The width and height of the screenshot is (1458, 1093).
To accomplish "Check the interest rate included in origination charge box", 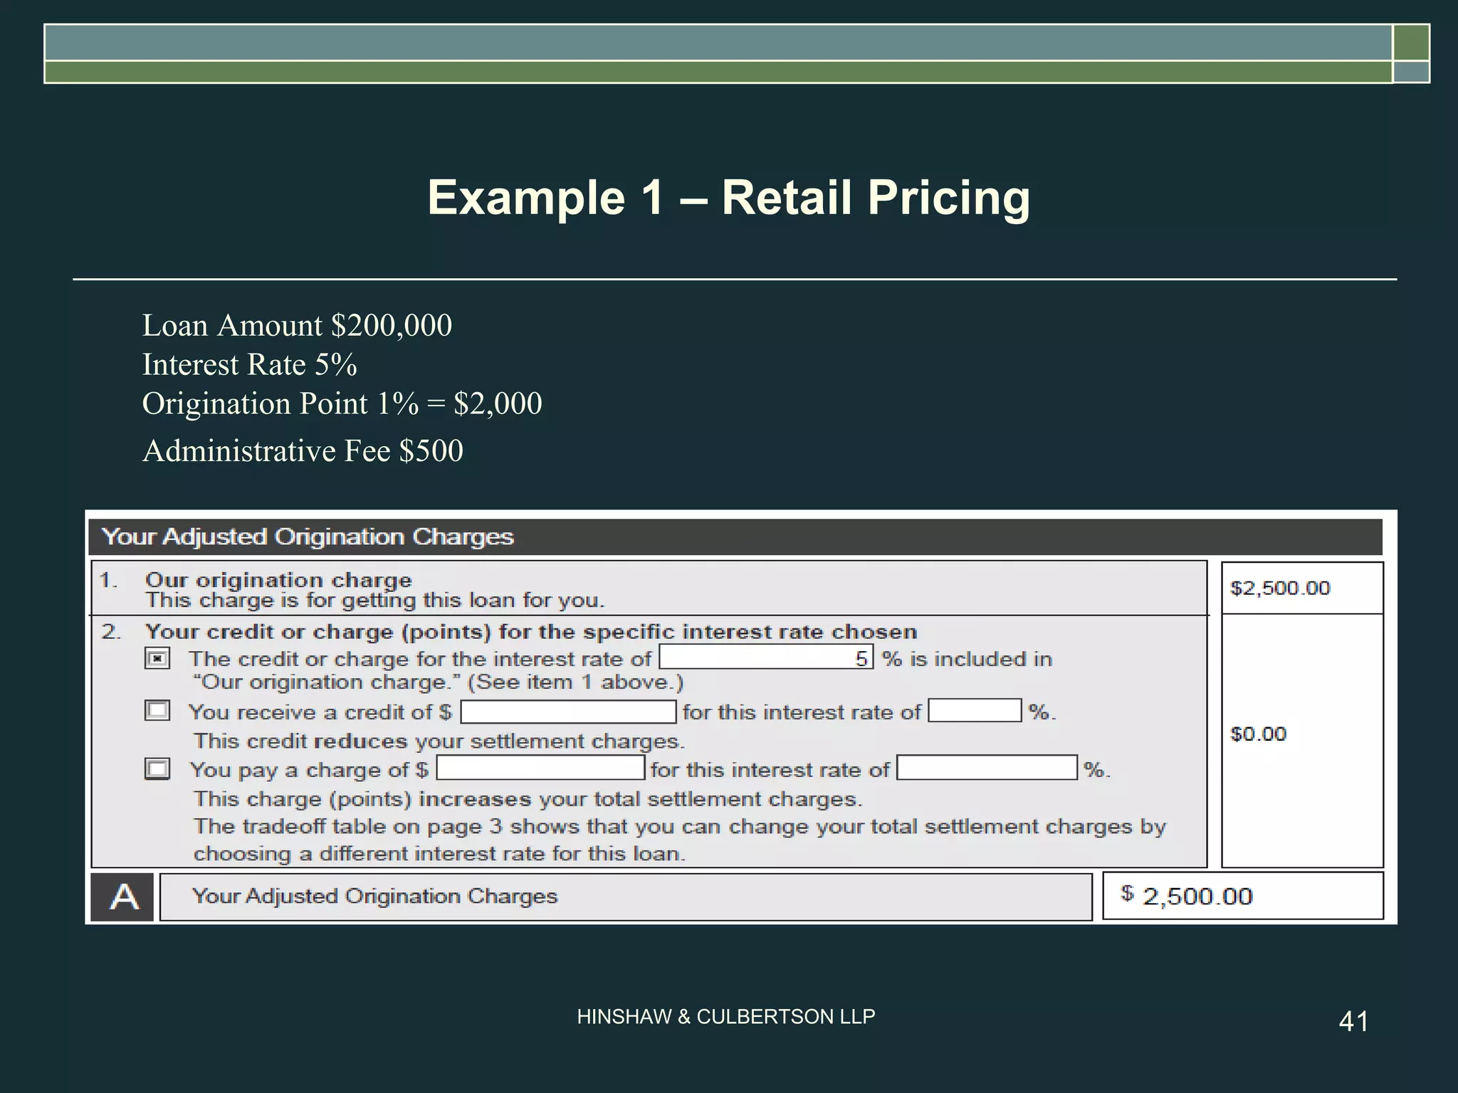I will click(x=157, y=658).
